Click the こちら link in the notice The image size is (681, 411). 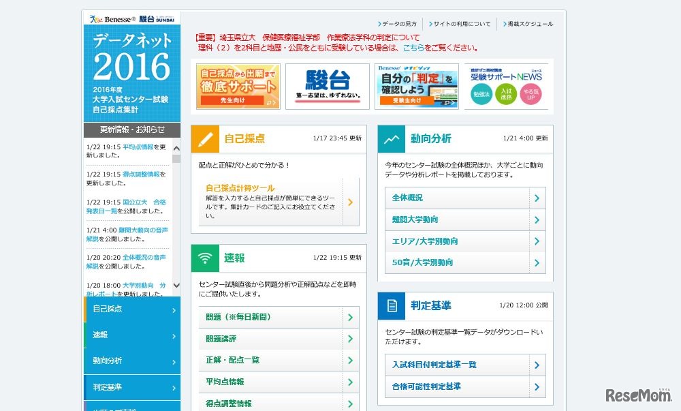click(413, 48)
